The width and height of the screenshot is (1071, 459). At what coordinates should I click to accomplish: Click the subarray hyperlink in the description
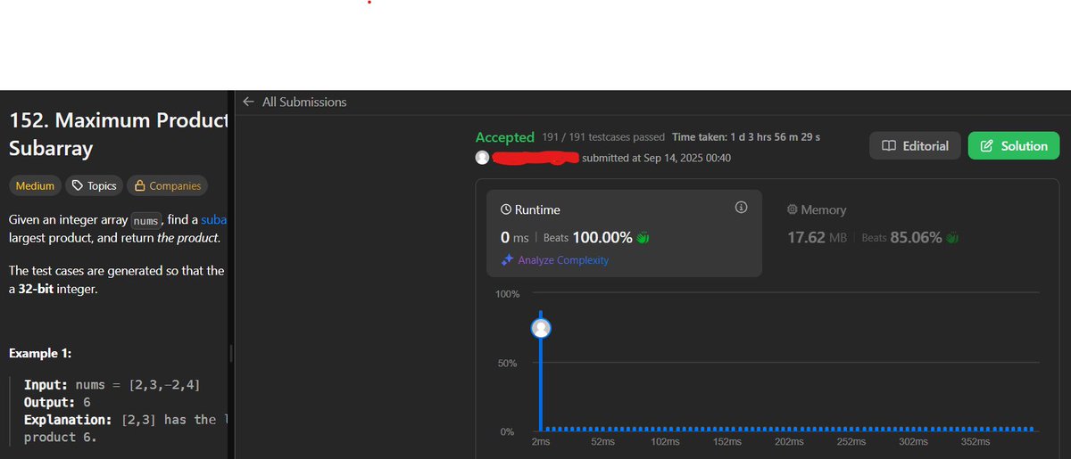(x=215, y=219)
